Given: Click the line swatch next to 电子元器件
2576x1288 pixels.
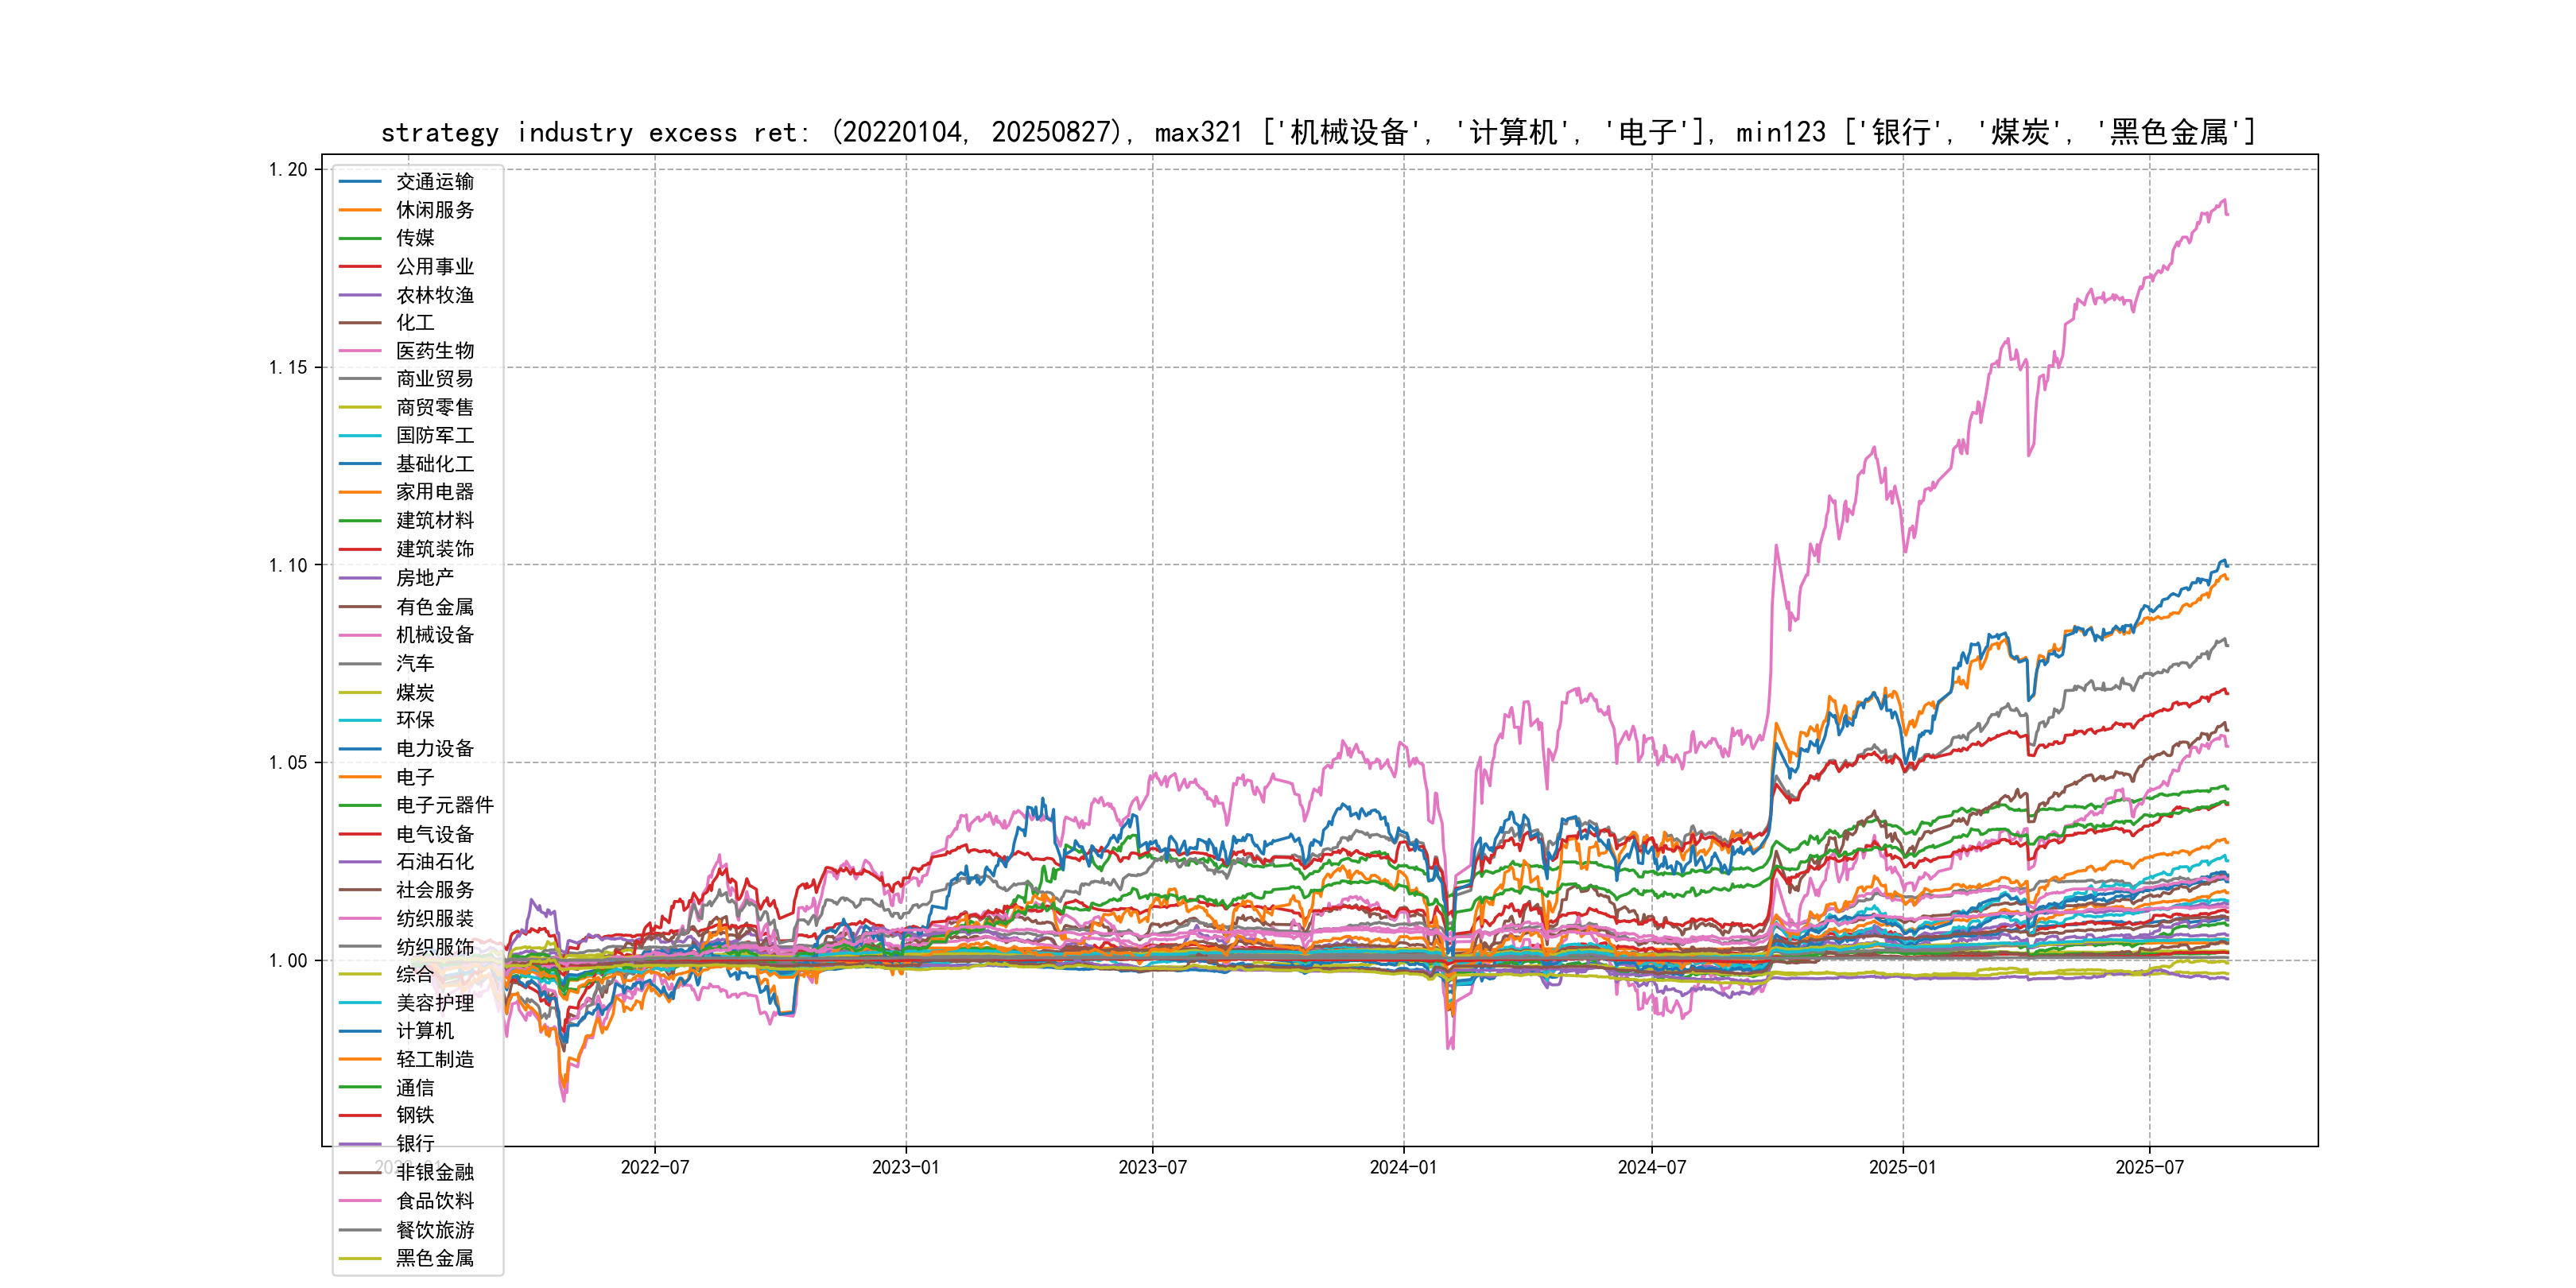Looking at the screenshot, I should point(360,805).
